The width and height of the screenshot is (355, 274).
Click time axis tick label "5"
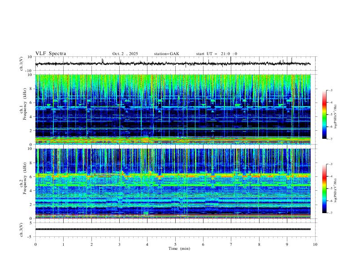coord(175,244)
